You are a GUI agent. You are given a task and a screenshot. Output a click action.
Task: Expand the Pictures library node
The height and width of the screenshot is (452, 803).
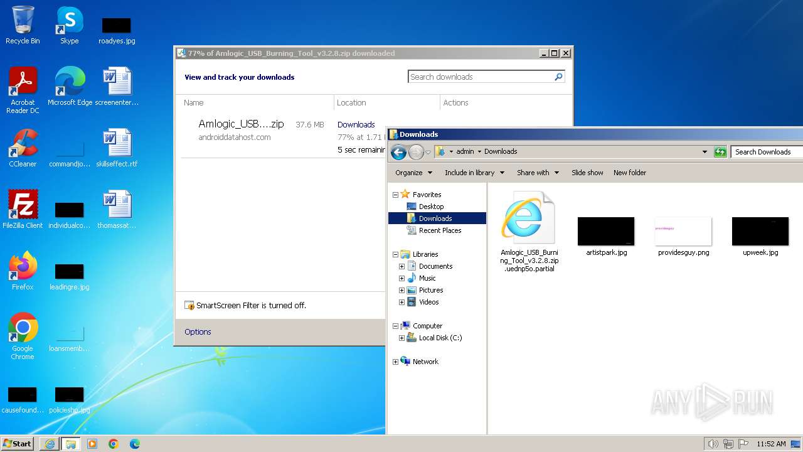[x=401, y=290]
